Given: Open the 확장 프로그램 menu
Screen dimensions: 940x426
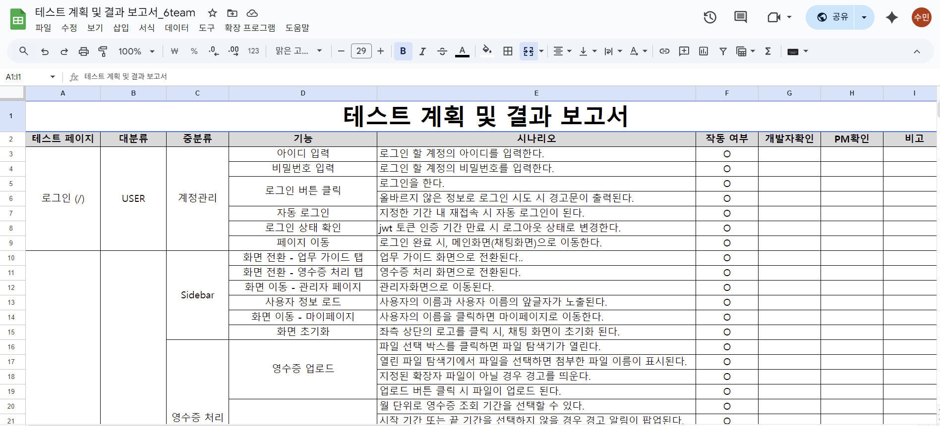Looking at the screenshot, I should [250, 28].
